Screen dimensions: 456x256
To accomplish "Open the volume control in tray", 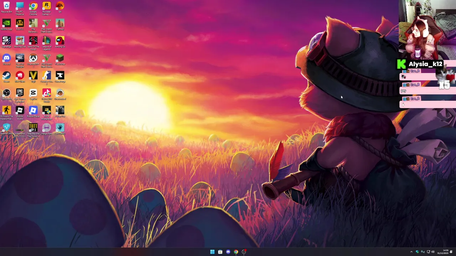I will 433,252.
